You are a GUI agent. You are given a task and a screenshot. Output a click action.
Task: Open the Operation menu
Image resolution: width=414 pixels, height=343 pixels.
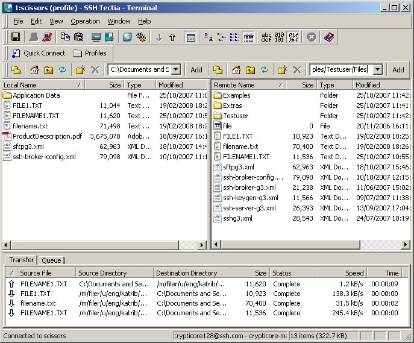86,21
